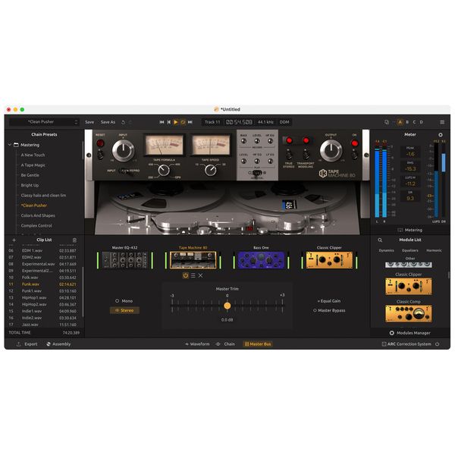The height and width of the screenshot is (455, 455).
Task: Choose the Be Gentle preset
Action: (x=30, y=175)
